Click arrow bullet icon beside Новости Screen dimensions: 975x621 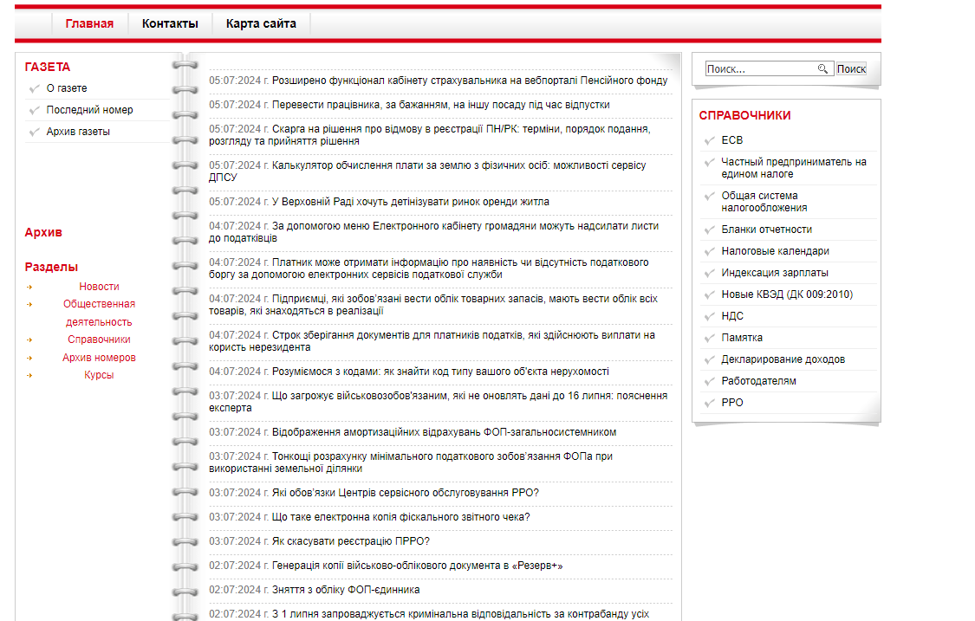click(29, 288)
